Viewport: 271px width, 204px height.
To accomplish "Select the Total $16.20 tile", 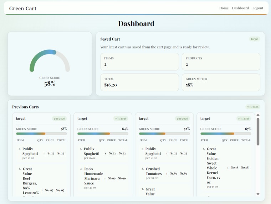I will pos(139,82).
